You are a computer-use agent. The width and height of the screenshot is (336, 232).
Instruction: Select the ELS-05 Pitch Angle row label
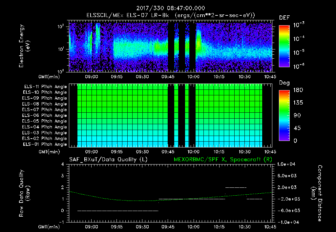pos(45,121)
